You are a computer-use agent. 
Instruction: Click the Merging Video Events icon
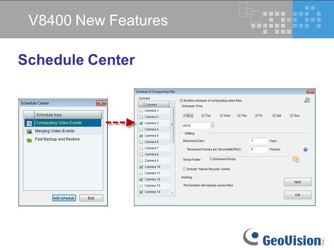coord(29,132)
